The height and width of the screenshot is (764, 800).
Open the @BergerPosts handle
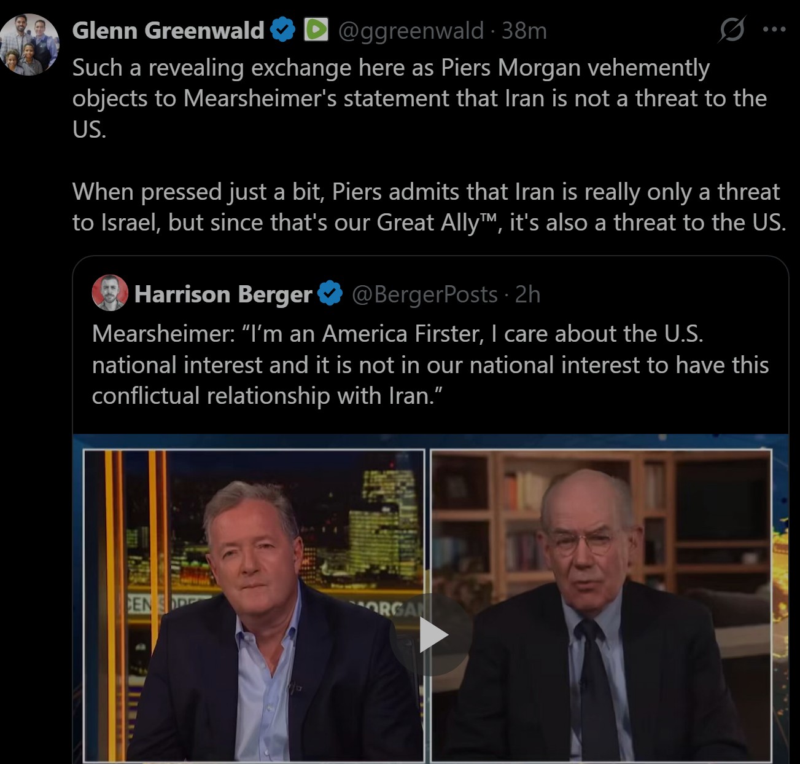click(424, 294)
